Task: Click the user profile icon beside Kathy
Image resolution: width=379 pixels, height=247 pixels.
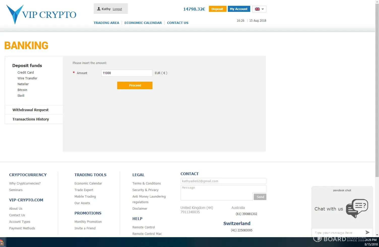Action: [x=99, y=9]
